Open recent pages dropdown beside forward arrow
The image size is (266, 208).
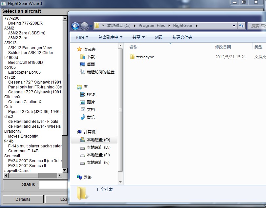pos(91,26)
